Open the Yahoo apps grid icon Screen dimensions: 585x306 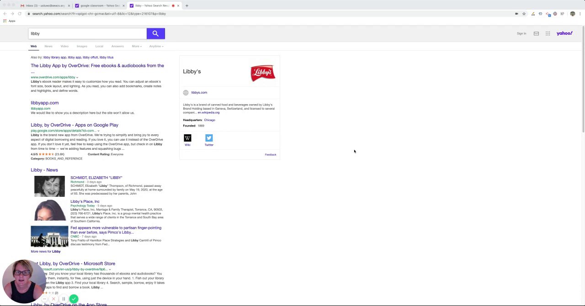point(548,33)
